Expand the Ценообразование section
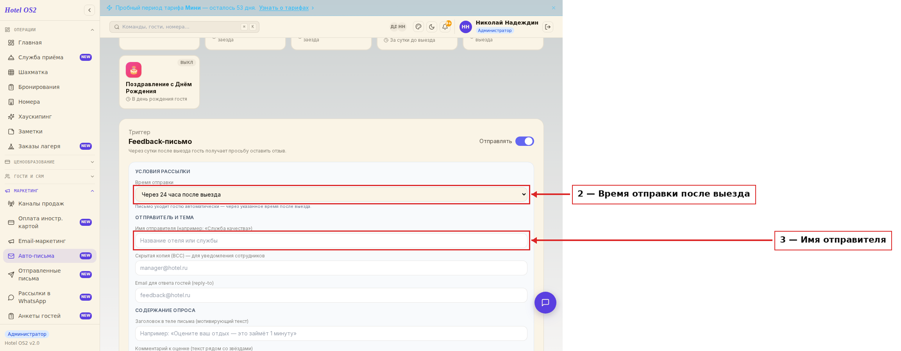Image resolution: width=901 pixels, height=351 pixels. click(x=50, y=162)
